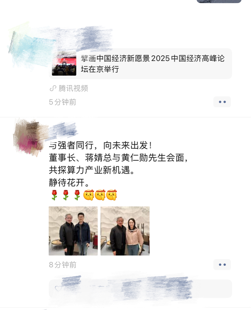This screenshot has width=251, height=310.
Task: Tap the 8分钟前 timestamp
Action: coord(63,265)
